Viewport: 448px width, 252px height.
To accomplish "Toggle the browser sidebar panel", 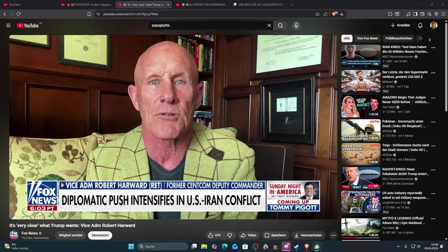I will [415, 14].
